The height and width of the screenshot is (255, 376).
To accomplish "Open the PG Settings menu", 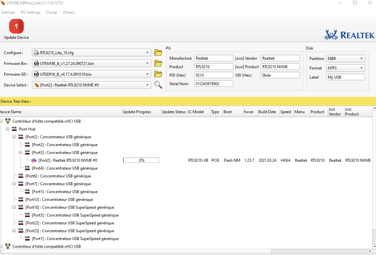I will [30, 12].
